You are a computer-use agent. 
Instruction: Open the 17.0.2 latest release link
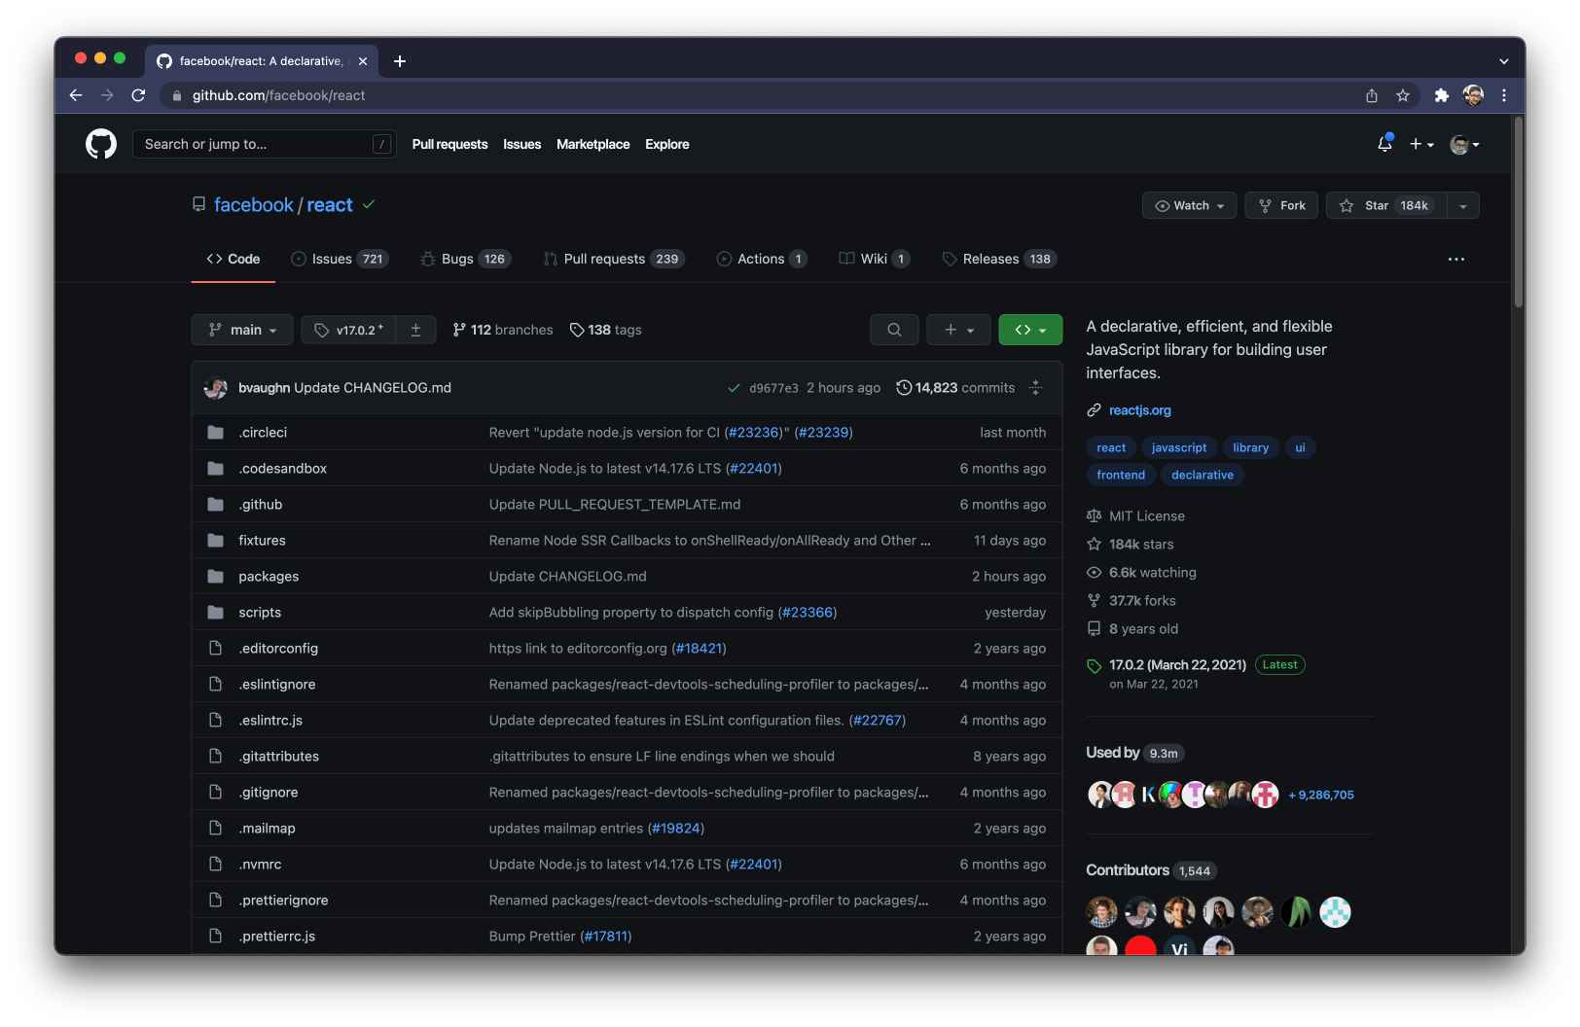coord(1177,664)
